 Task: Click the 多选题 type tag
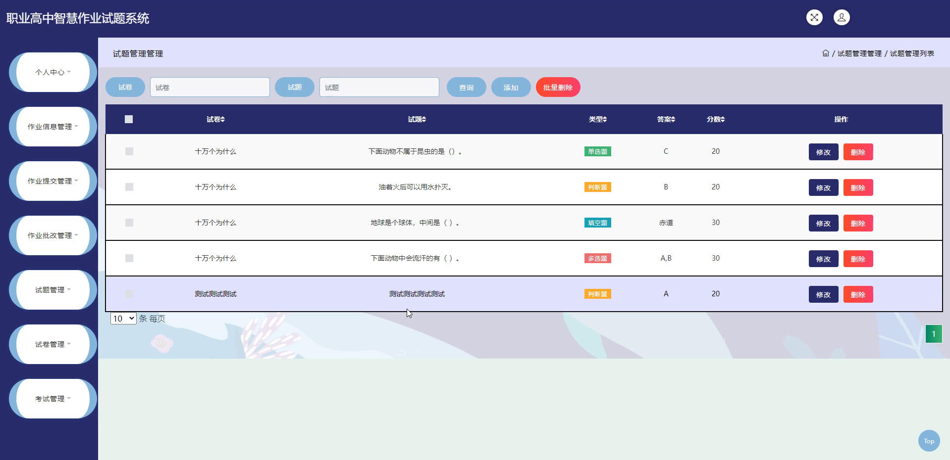pyautogui.click(x=598, y=258)
